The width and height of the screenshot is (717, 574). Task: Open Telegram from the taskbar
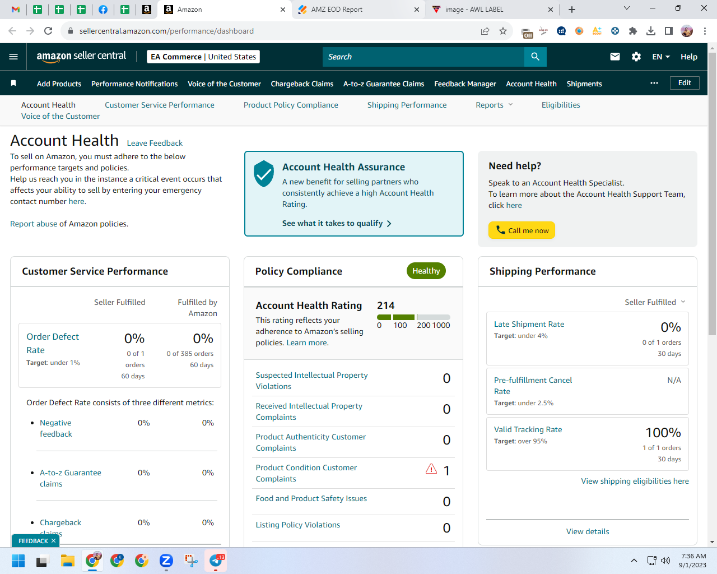click(216, 561)
